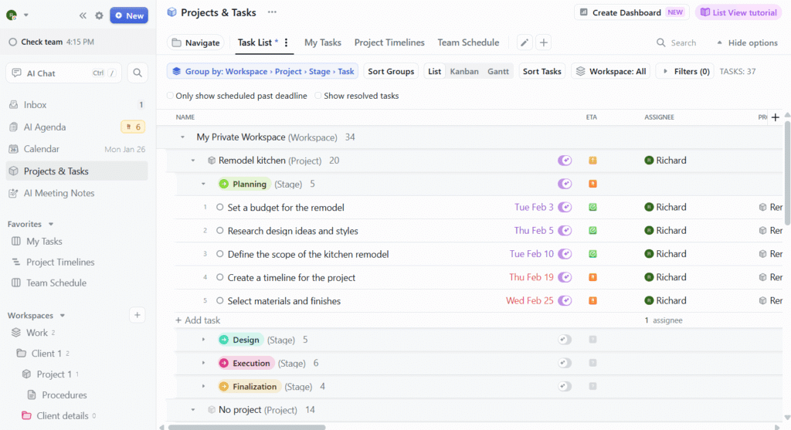Open the settings gear icon
Screen dimensions: 791x430
[99, 15]
